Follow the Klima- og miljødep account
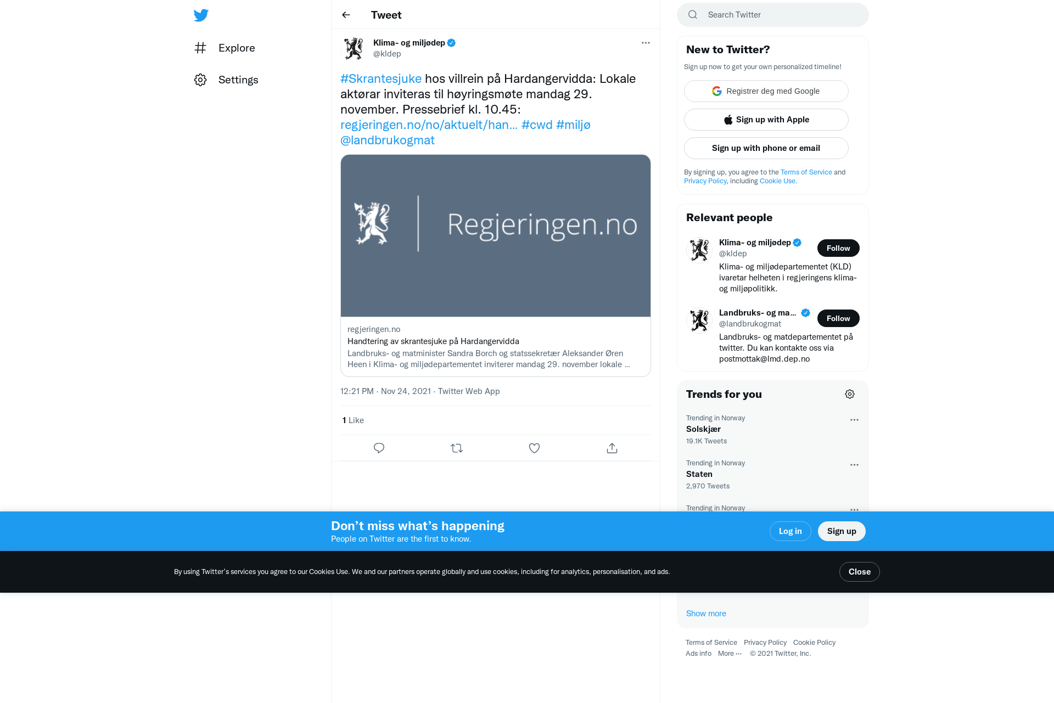1054x703 pixels. tap(838, 248)
